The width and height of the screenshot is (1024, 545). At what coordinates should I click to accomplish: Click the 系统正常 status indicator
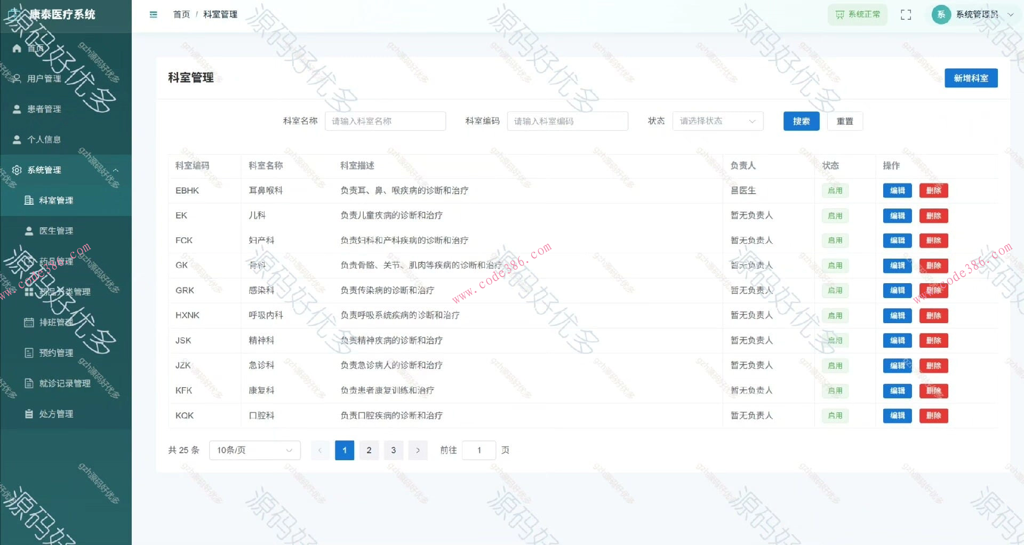point(857,14)
